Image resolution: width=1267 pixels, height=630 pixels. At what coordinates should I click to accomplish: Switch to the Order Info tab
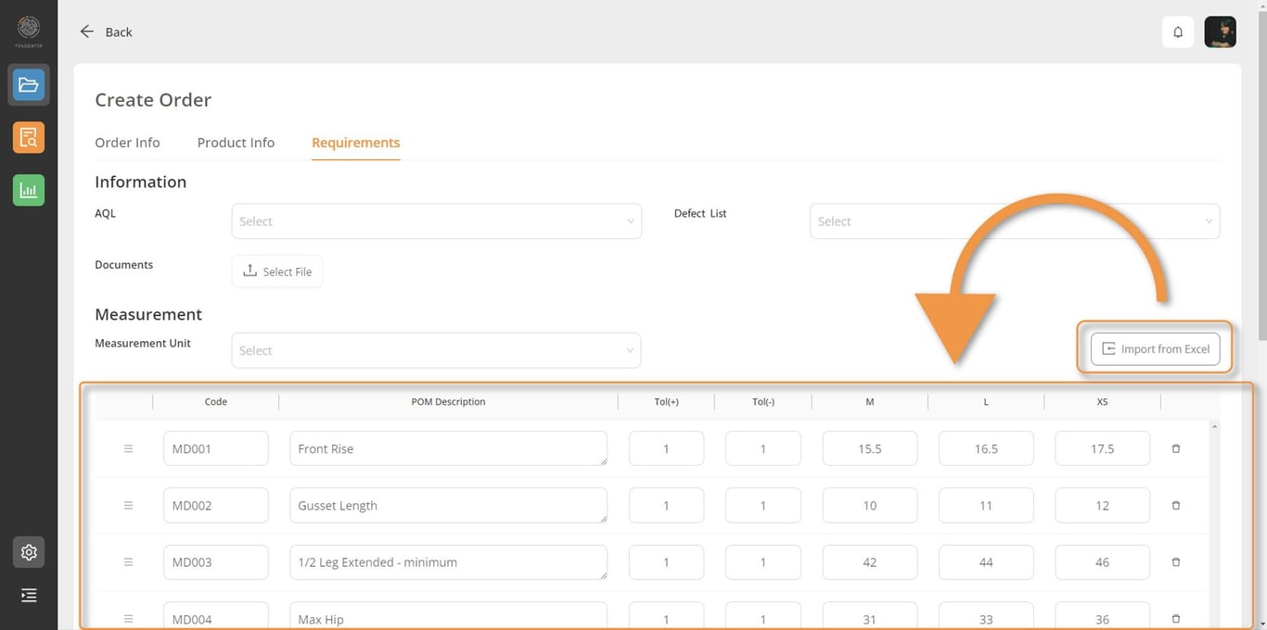(127, 143)
